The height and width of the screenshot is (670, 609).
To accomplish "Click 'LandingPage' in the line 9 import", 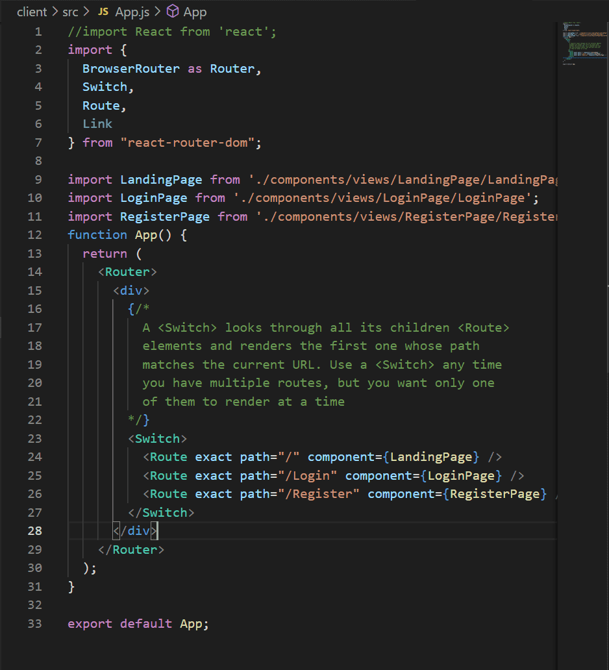I will [x=161, y=179].
